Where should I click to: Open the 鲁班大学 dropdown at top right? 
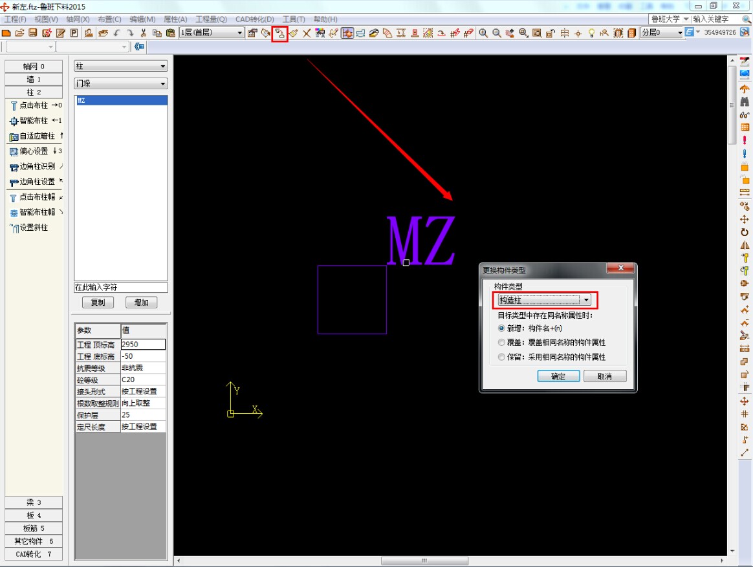click(670, 19)
